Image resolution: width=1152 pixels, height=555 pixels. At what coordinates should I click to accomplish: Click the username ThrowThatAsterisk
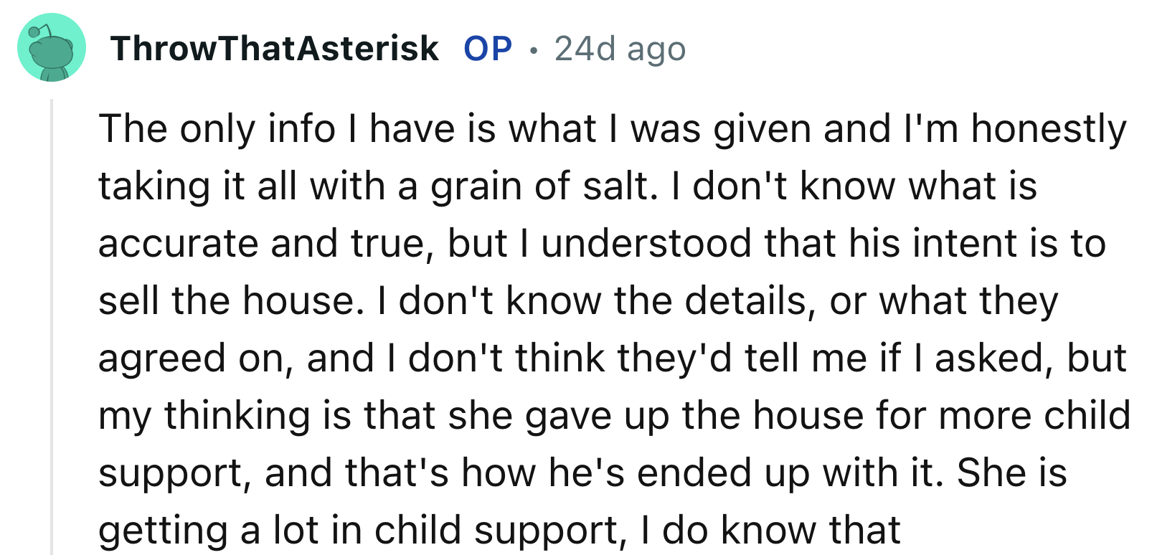[x=275, y=48]
